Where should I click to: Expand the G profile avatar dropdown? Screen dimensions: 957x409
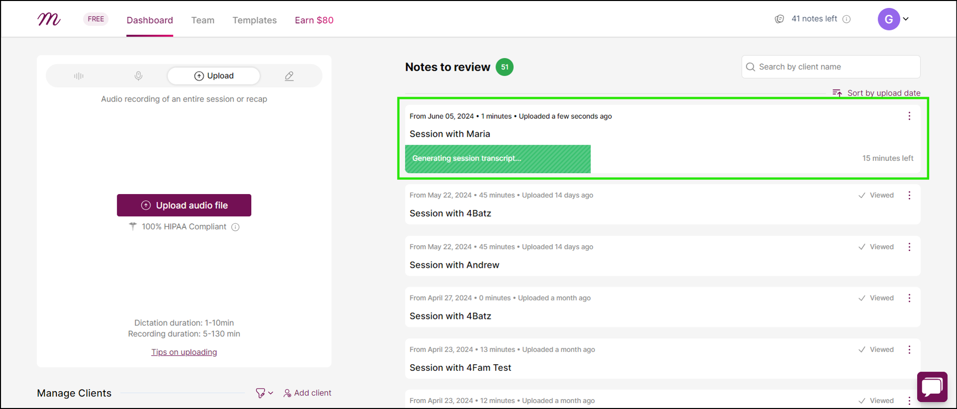893,19
